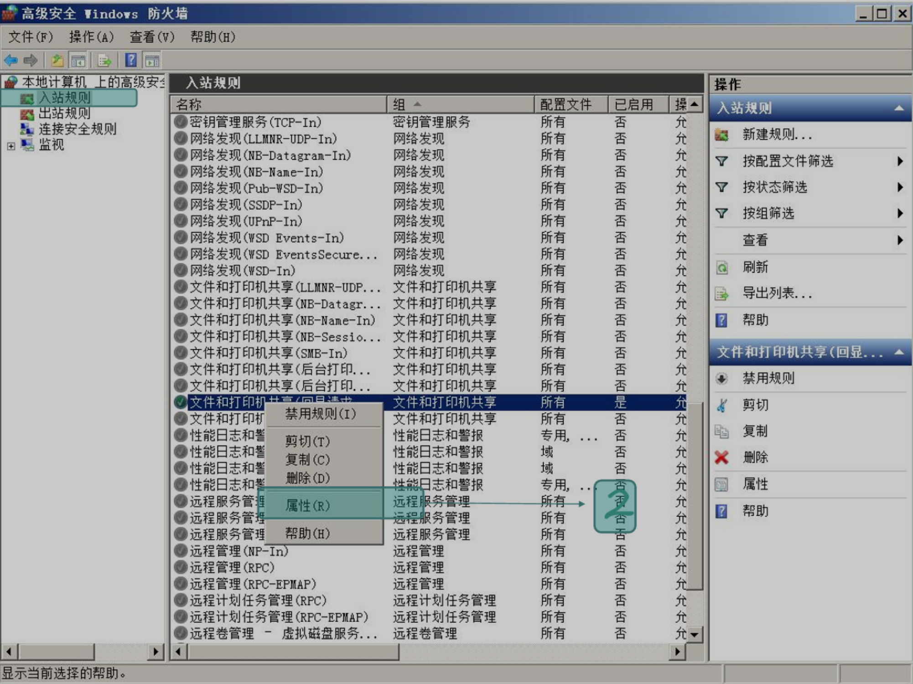This screenshot has height=684, width=913.
Task: Expand the 监视 tree node
Action: (x=11, y=146)
